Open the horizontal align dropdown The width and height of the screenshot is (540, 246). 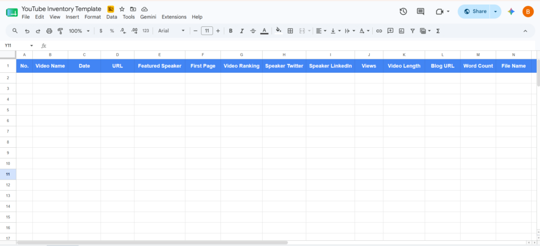[x=321, y=31]
